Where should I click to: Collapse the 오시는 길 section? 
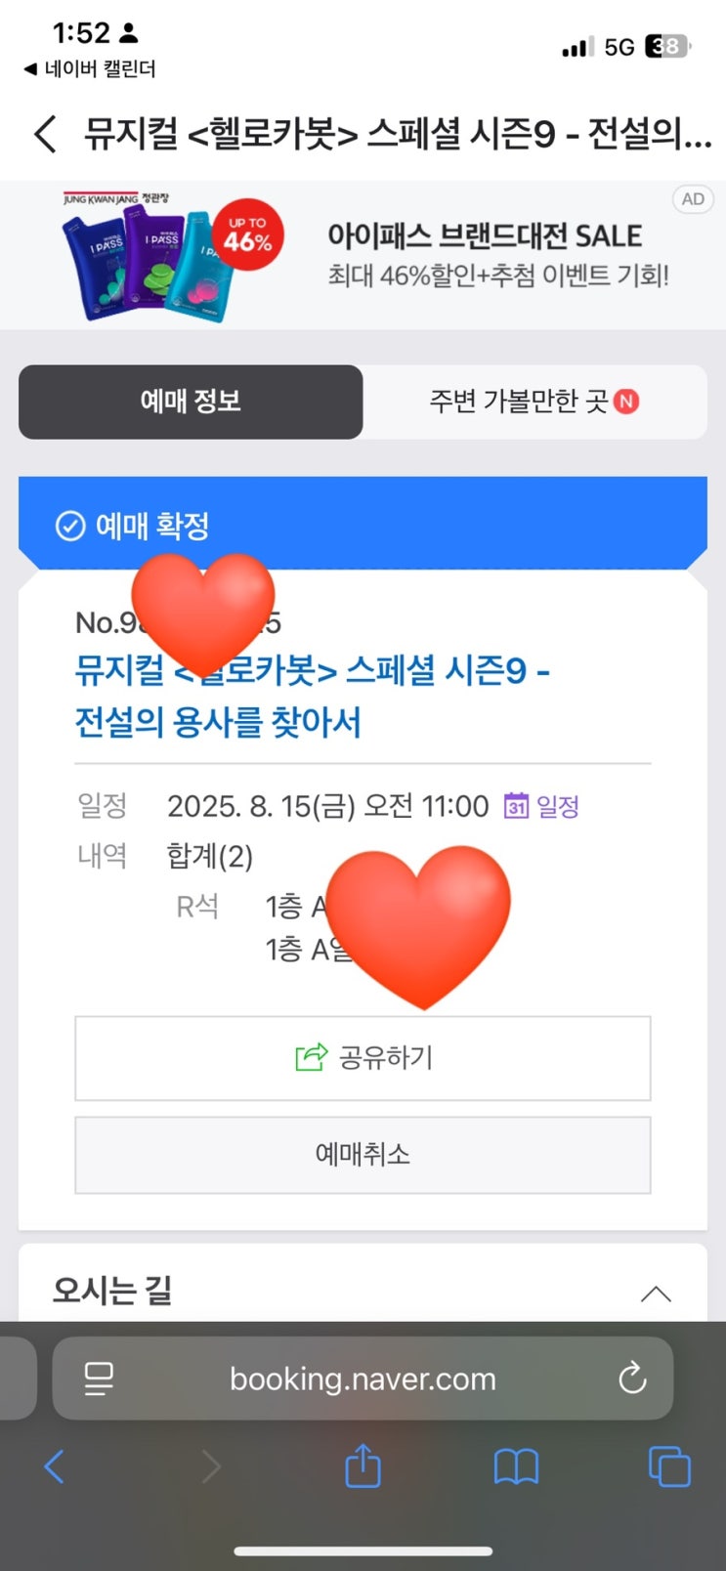655,1294
